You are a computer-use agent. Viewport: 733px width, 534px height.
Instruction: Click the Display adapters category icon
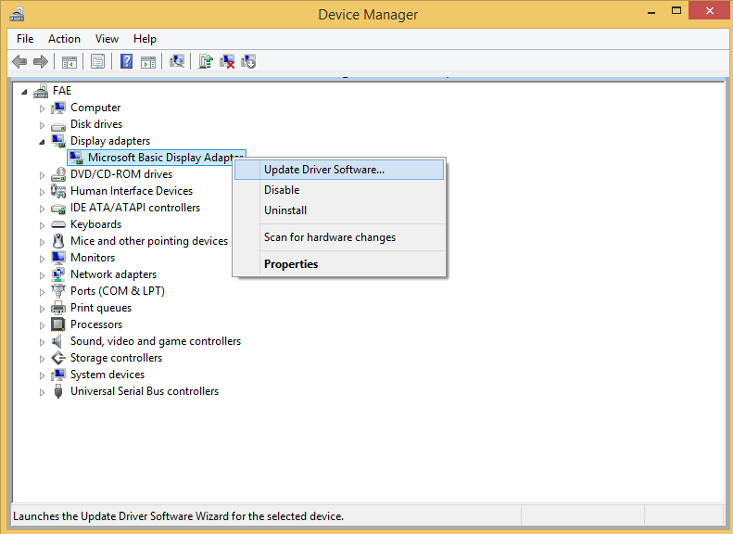[58, 141]
